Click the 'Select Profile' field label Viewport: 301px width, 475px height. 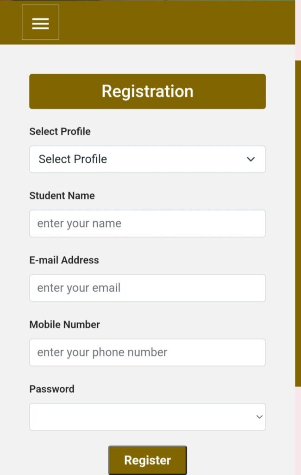click(60, 131)
